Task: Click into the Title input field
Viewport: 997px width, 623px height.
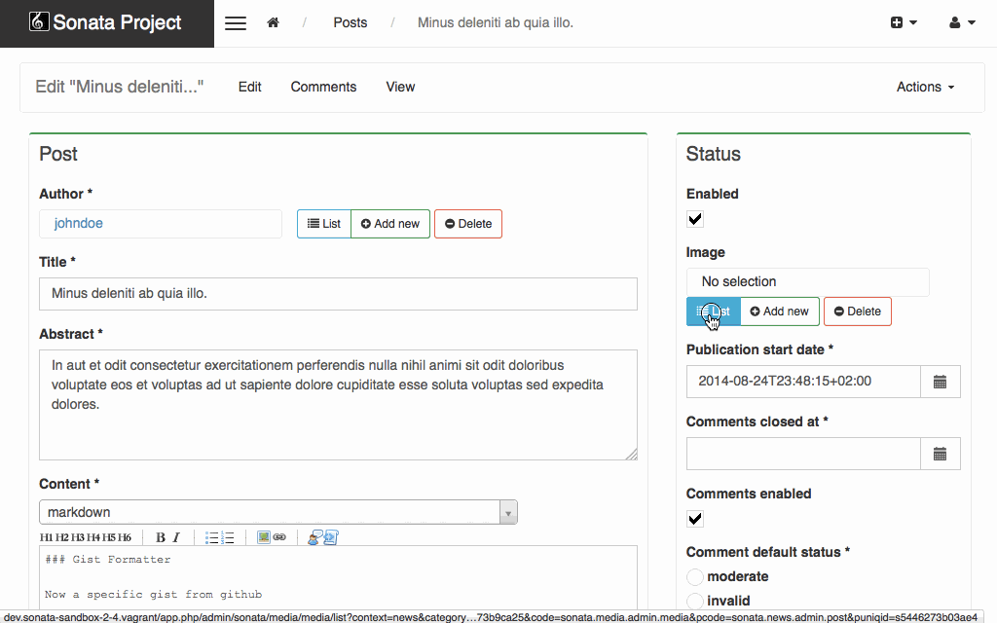Action: [338, 294]
